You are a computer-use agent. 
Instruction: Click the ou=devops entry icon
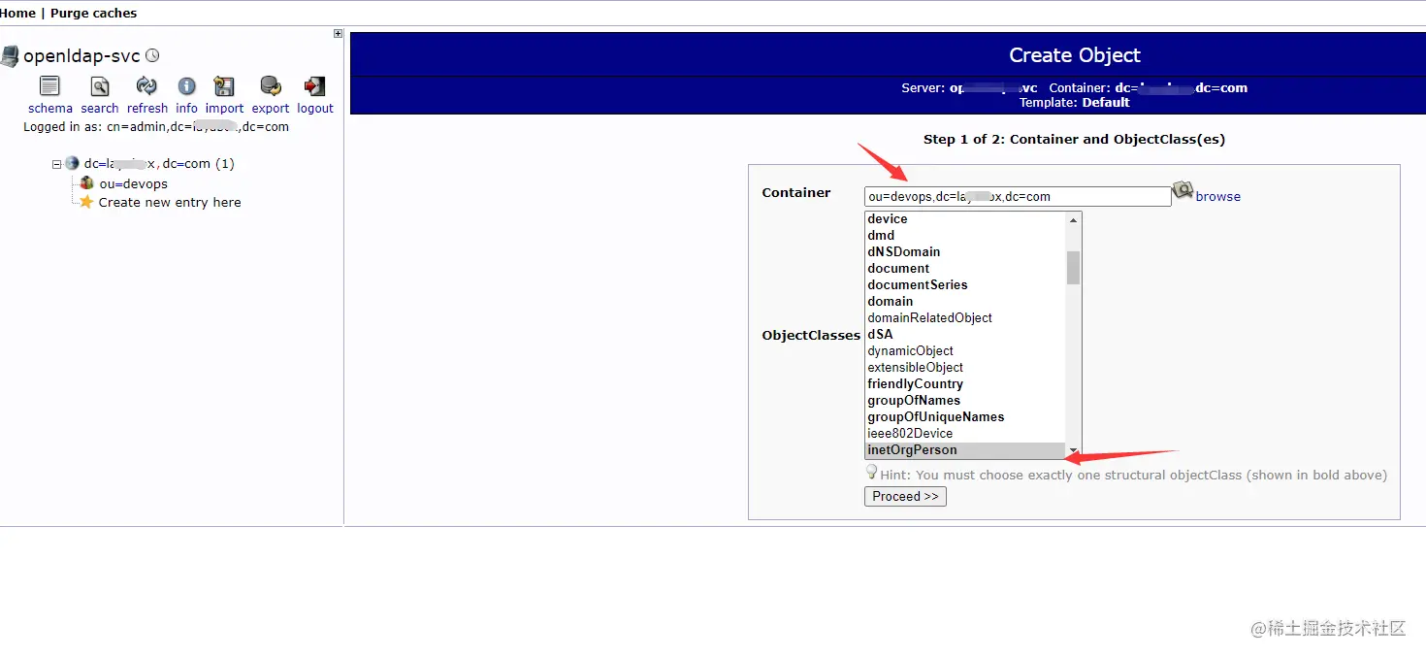pos(87,182)
